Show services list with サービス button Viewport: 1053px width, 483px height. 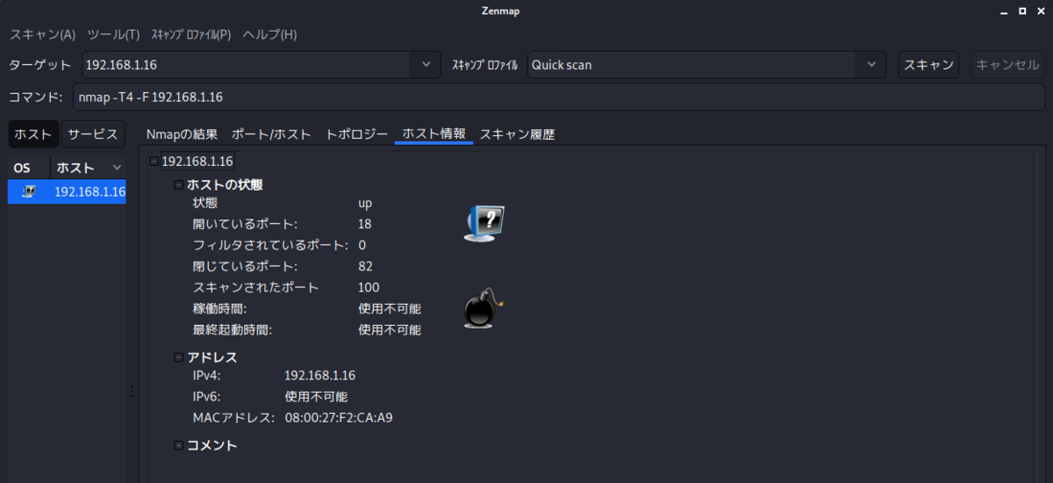(x=93, y=134)
